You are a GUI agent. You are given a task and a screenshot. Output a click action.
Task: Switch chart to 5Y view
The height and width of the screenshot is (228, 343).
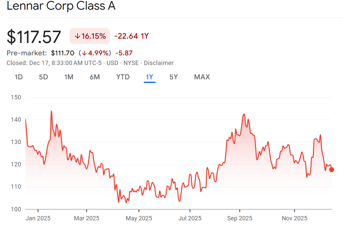point(174,77)
